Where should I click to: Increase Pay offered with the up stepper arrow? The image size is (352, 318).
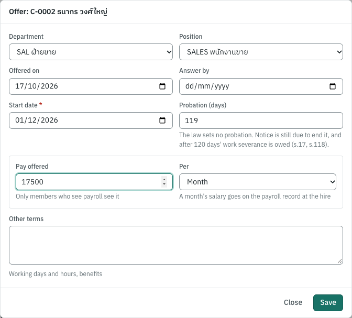pyautogui.click(x=164, y=180)
